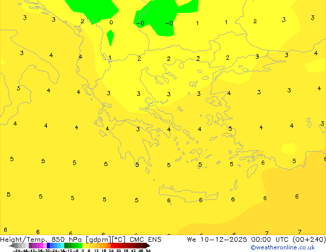
Task: Click the dark maroon right arrow of the legend
Action: (148, 246)
